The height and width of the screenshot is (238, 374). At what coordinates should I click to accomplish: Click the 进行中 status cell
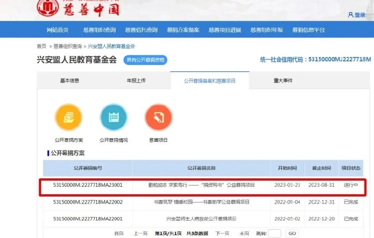pos(351,185)
